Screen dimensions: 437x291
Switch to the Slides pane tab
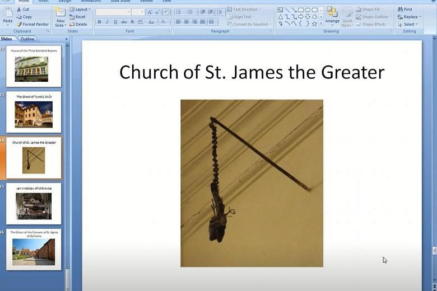click(6, 39)
